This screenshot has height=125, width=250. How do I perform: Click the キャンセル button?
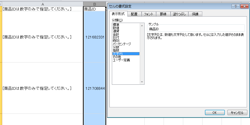pyautogui.click(x=237, y=113)
